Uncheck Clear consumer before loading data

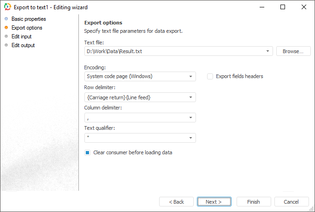[87, 152]
